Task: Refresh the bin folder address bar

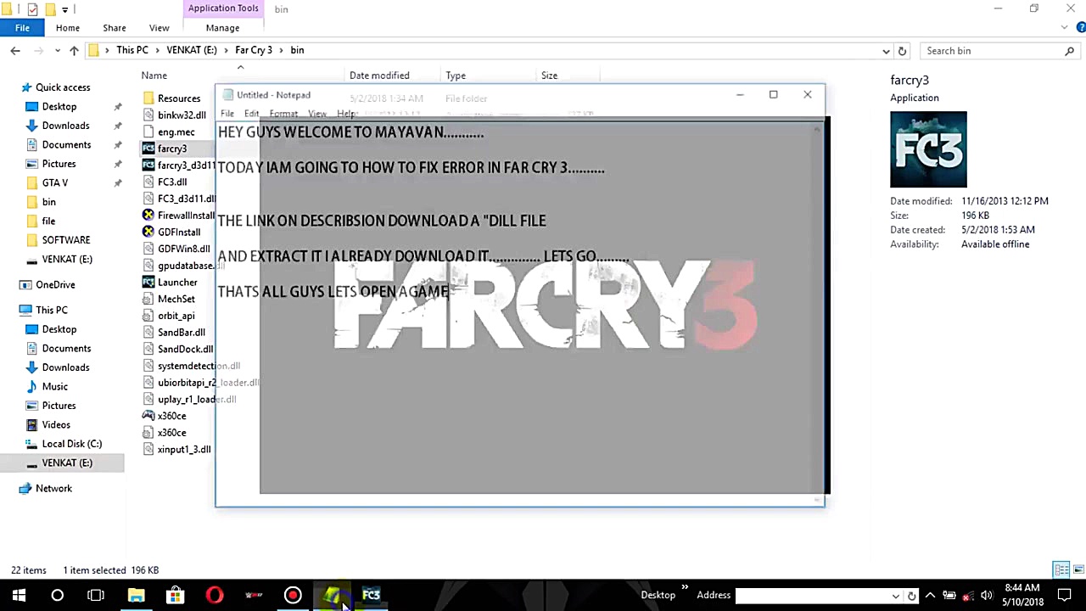Action: pyautogui.click(x=902, y=51)
